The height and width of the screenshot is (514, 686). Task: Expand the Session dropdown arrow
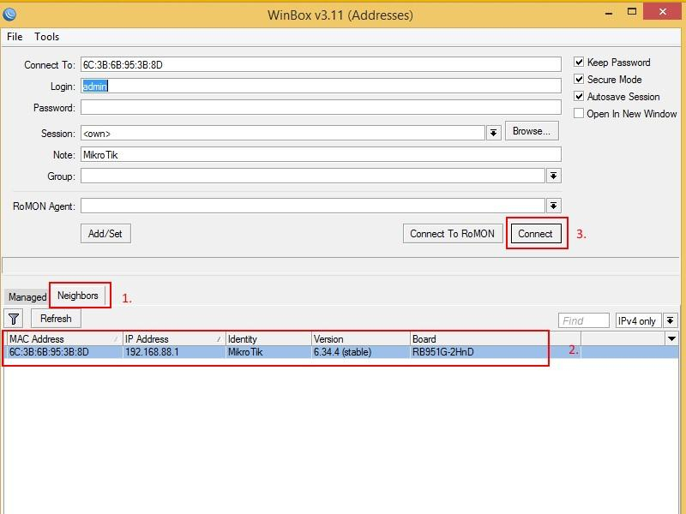coord(494,133)
